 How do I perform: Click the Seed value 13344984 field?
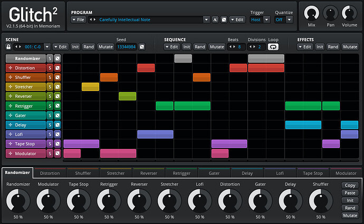[126, 47]
